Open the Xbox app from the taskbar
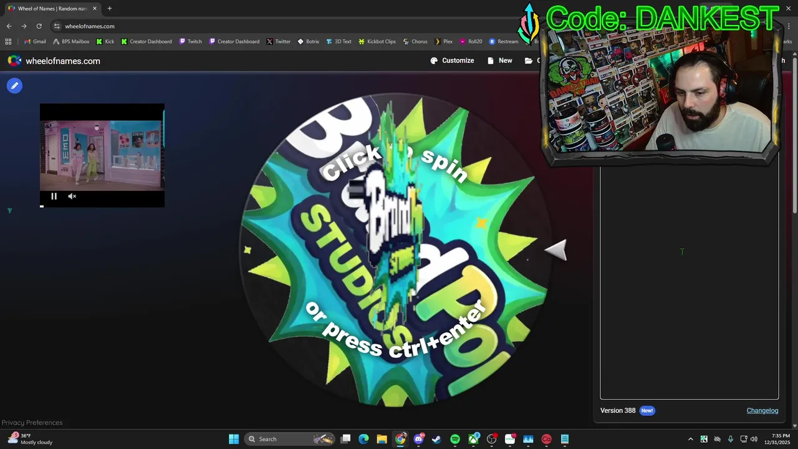Viewport: 798px width, 449px height. pos(473,439)
